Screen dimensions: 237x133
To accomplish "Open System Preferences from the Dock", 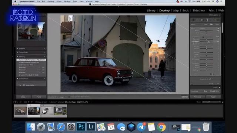I will [x=71, y=127].
